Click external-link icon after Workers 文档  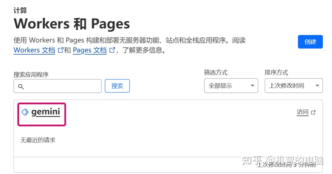tap(61, 50)
